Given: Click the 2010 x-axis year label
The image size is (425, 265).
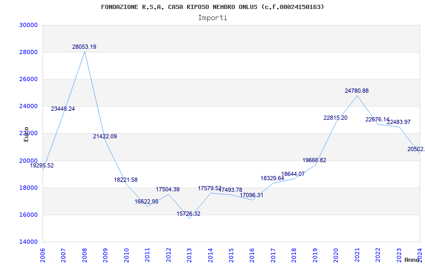Looking at the screenshot, I should click(126, 255).
